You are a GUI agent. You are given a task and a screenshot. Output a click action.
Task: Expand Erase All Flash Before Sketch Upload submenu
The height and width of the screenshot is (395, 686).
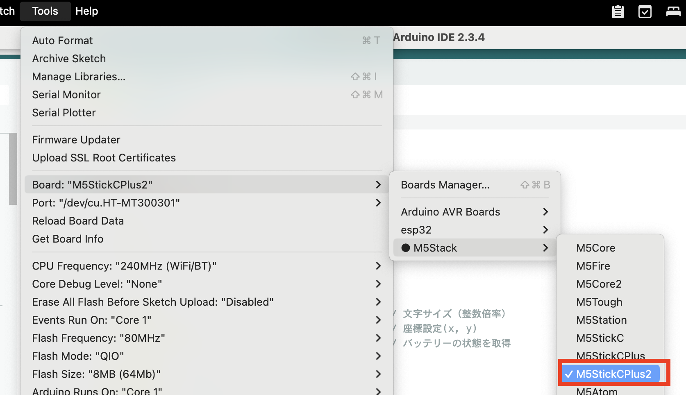click(207, 302)
